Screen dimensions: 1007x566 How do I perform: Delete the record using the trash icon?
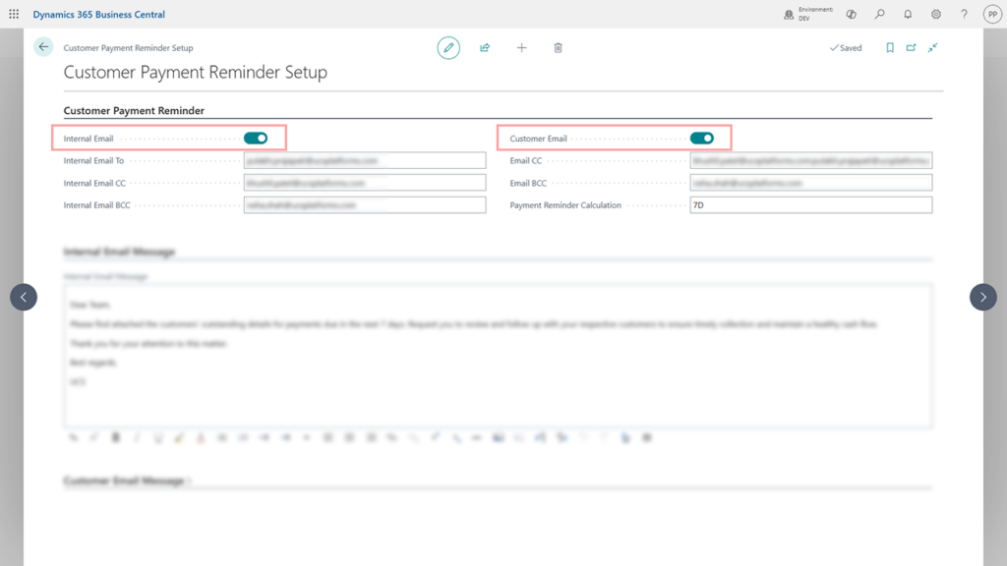tap(558, 47)
